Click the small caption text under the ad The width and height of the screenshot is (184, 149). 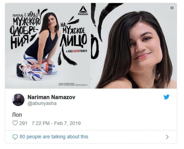pos(73,84)
